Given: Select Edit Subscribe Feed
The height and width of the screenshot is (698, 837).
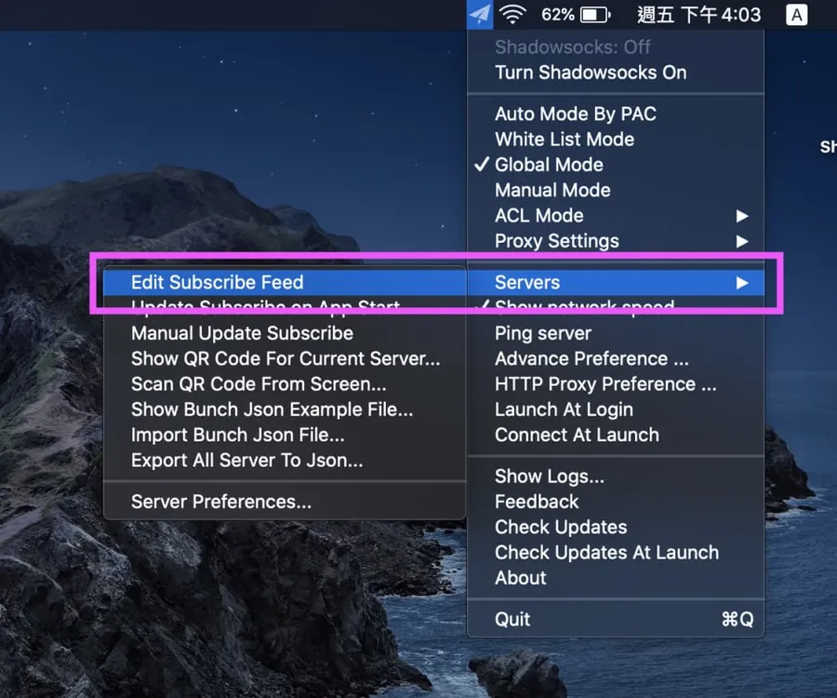Looking at the screenshot, I should click(285, 283).
